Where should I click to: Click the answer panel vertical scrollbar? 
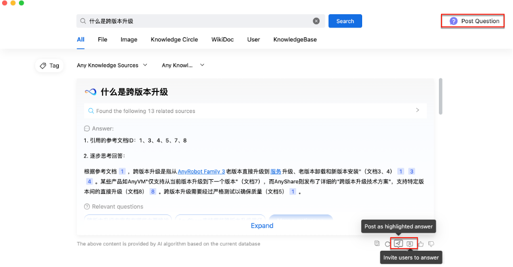click(x=440, y=96)
